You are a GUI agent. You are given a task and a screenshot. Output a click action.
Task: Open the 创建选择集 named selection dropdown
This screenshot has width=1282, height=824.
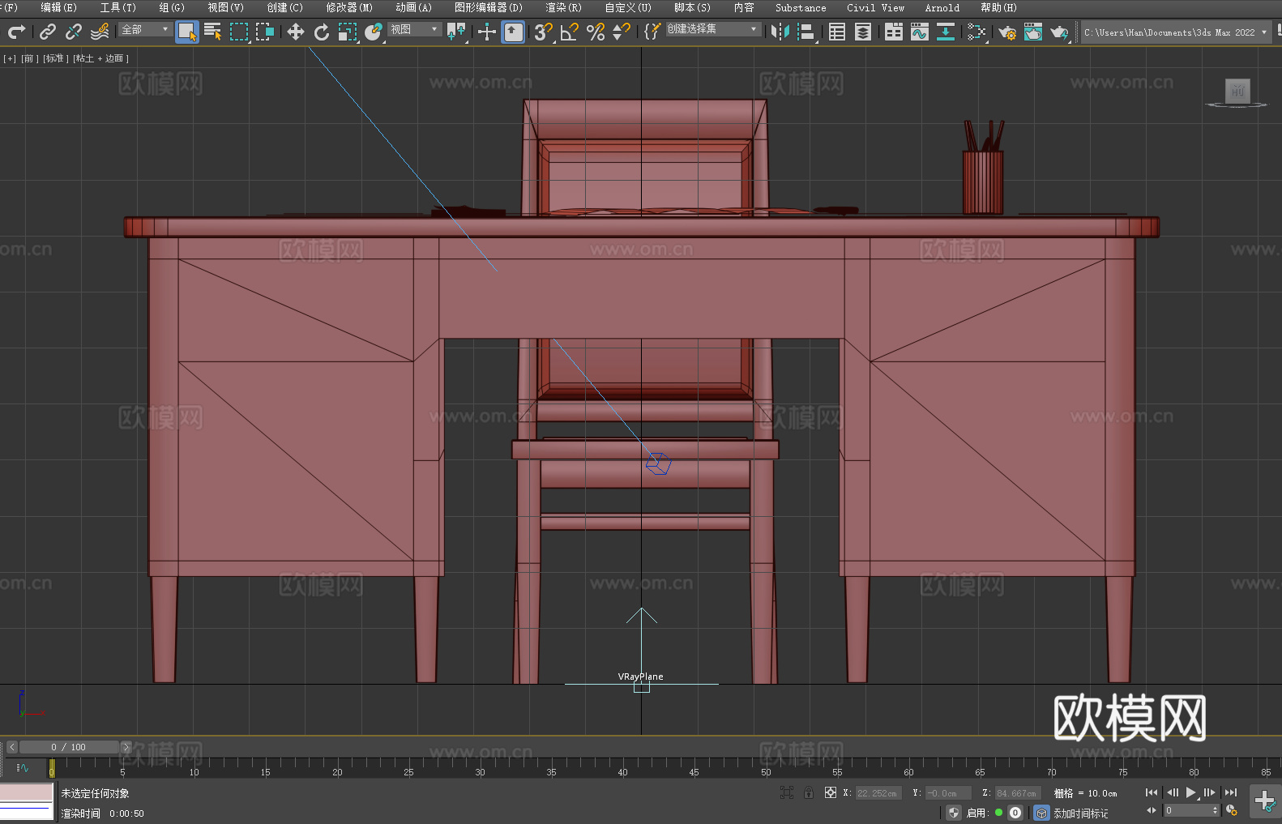(712, 29)
